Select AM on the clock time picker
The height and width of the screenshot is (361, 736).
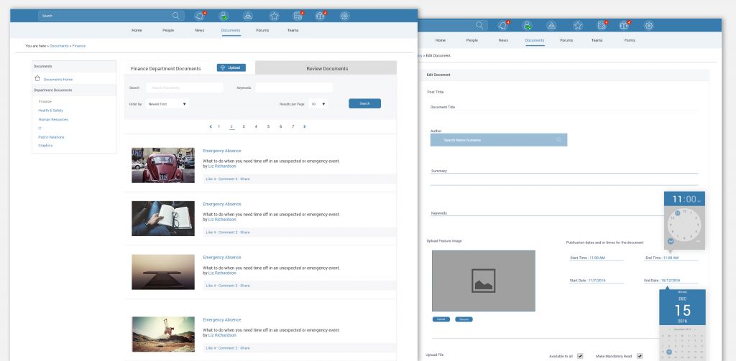(x=699, y=201)
